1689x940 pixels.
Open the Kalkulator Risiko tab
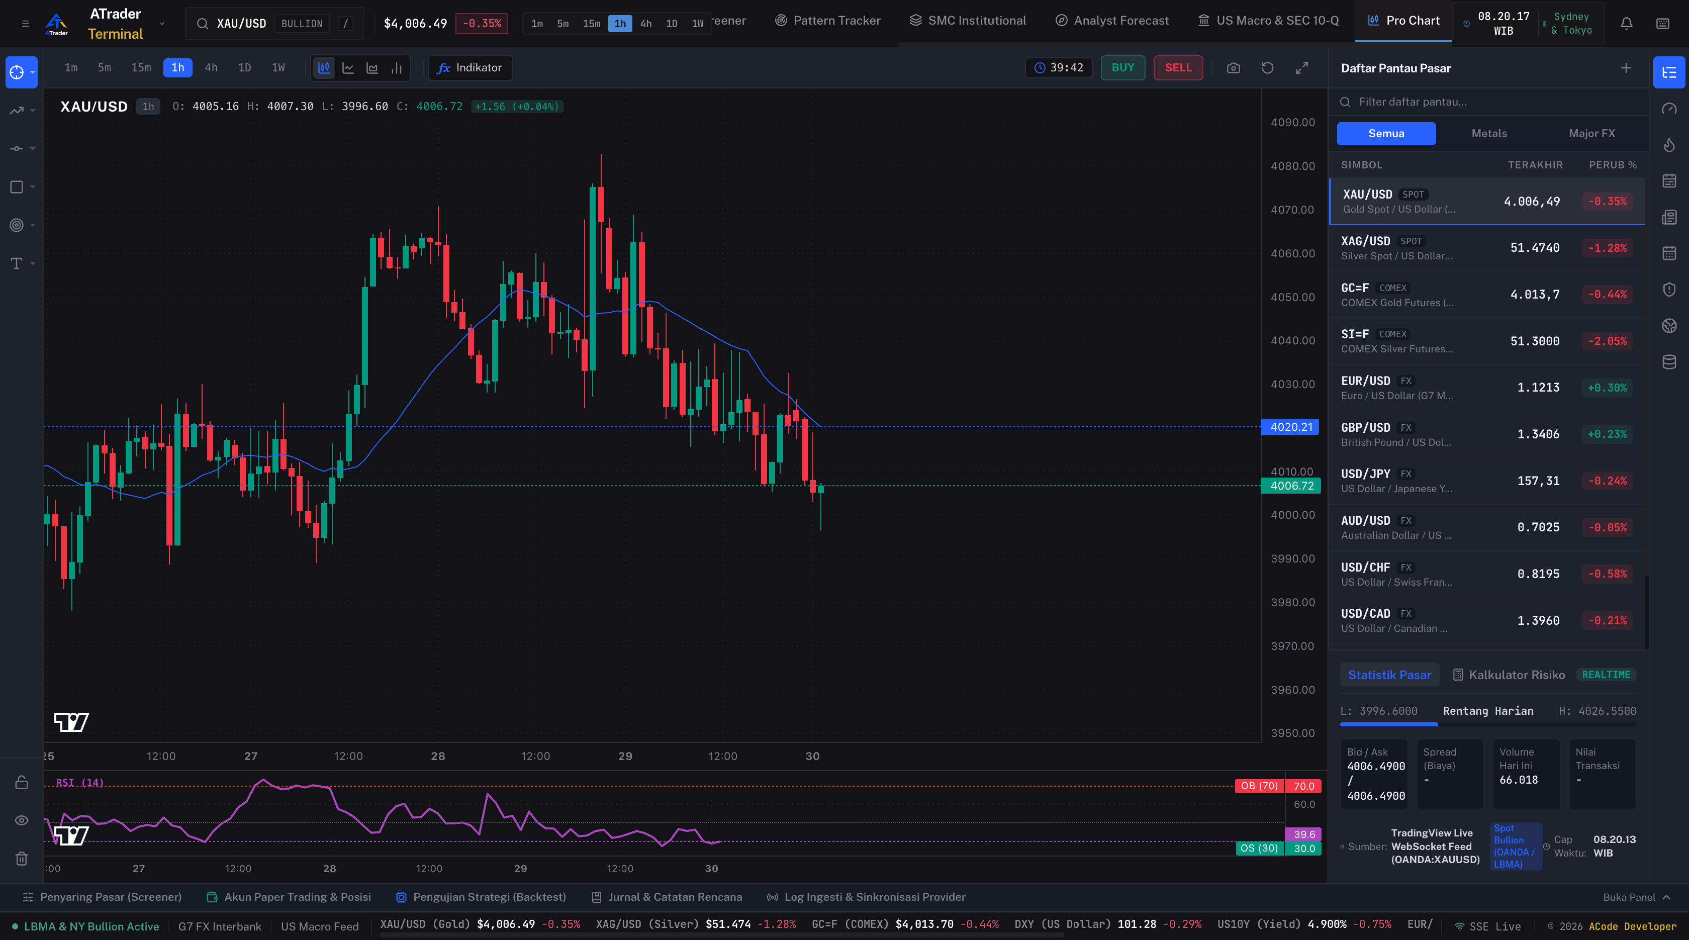tap(1509, 675)
